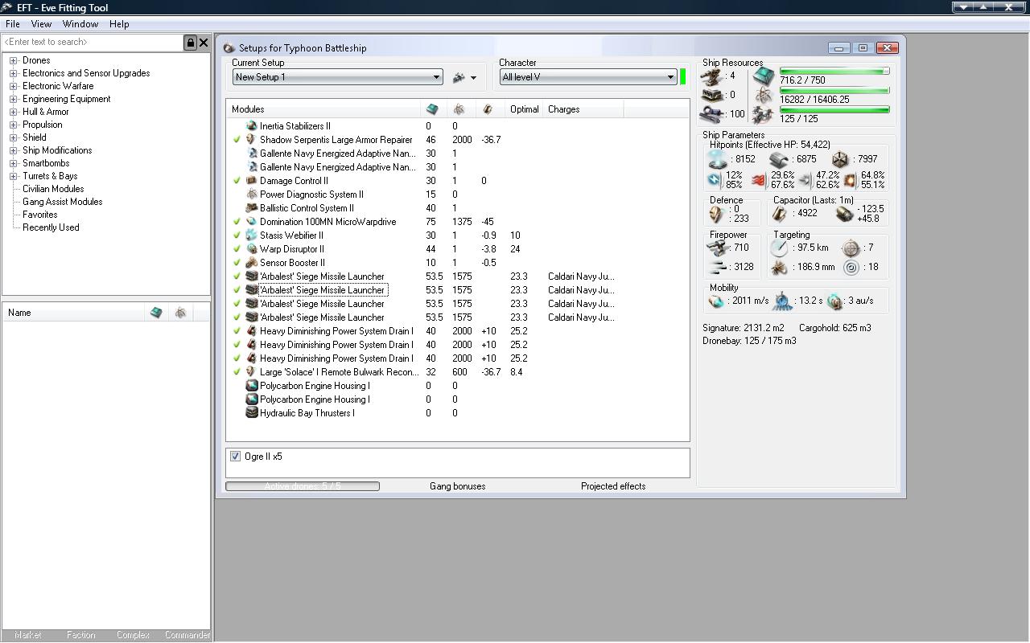Image resolution: width=1030 pixels, height=643 pixels.
Task: Toggle Large 'Solace' I Remote Bulwark checkmark
Action: 237,372
